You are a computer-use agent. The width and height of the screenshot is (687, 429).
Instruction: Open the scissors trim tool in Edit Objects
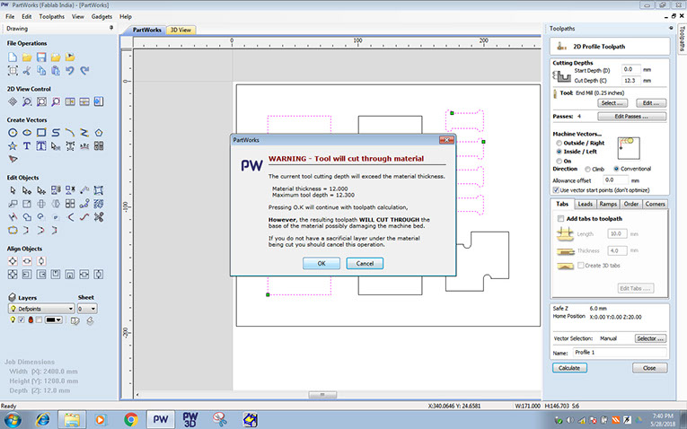coord(99,216)
